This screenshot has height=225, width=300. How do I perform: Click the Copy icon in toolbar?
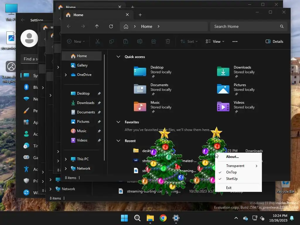pos(112,41)
